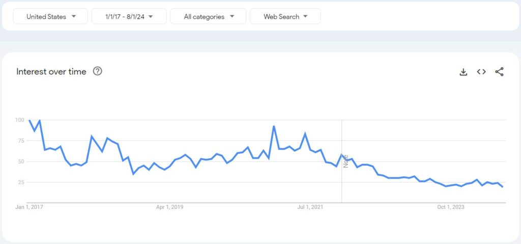521x244 pixels.
Task: Download the interest over time CSV
Action: (x=463, y=72)
